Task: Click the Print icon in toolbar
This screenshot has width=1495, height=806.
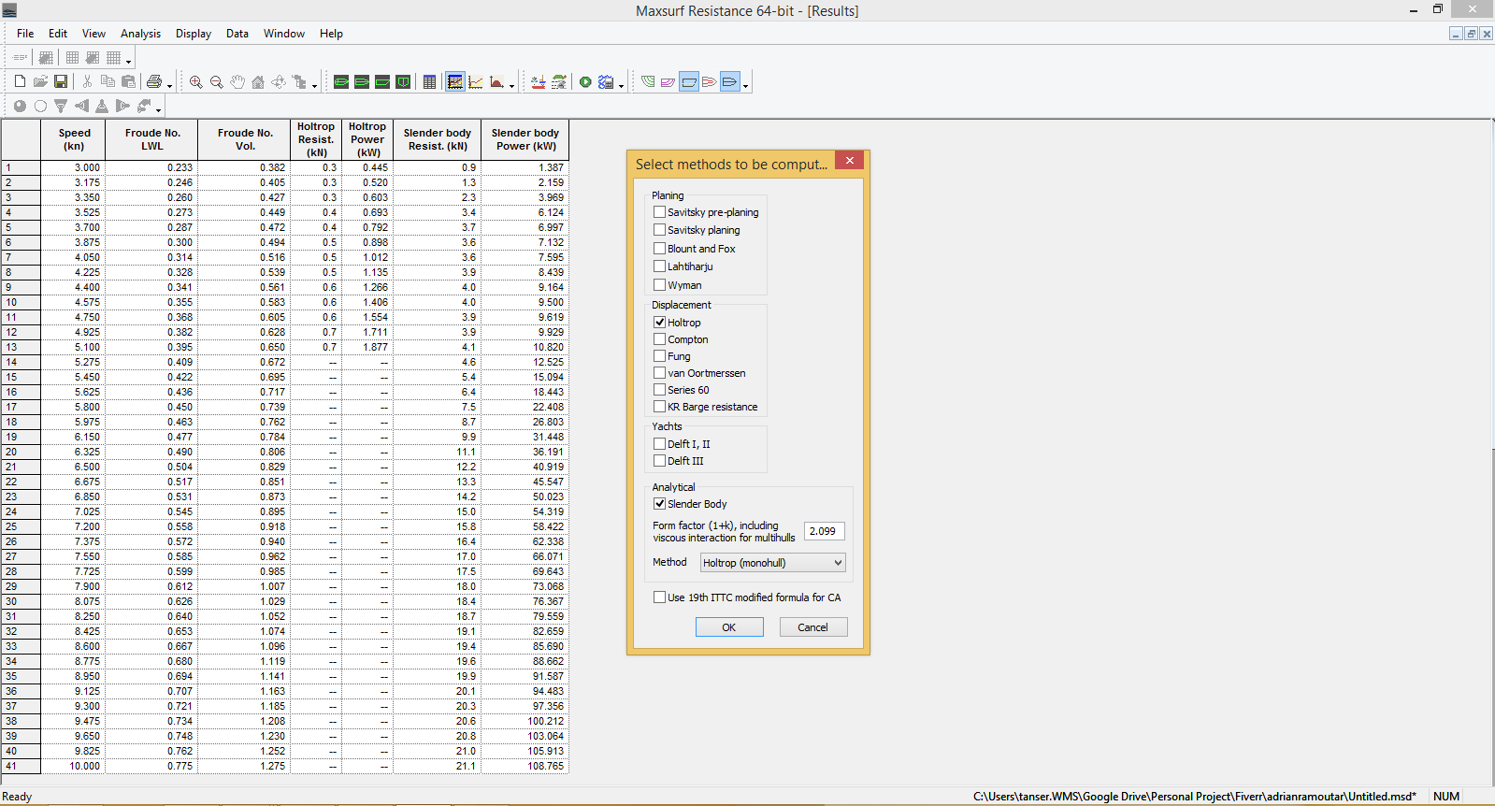Action: pyautogui.click(x=154, y=82)
